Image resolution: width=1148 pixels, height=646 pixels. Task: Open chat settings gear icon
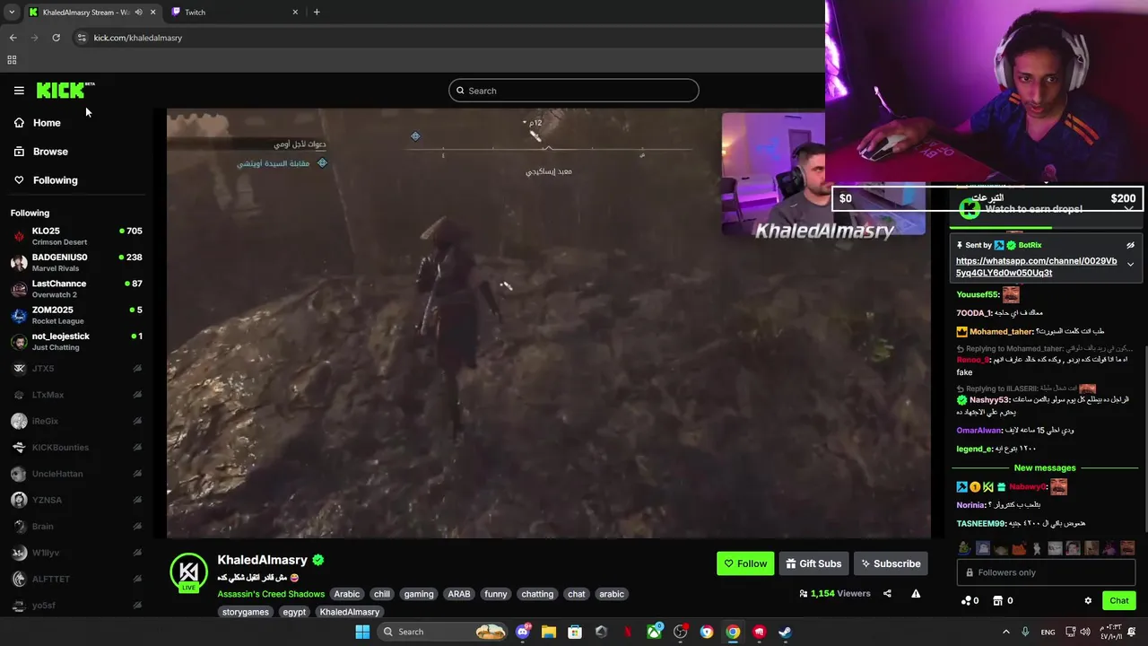coord(1088,600)
